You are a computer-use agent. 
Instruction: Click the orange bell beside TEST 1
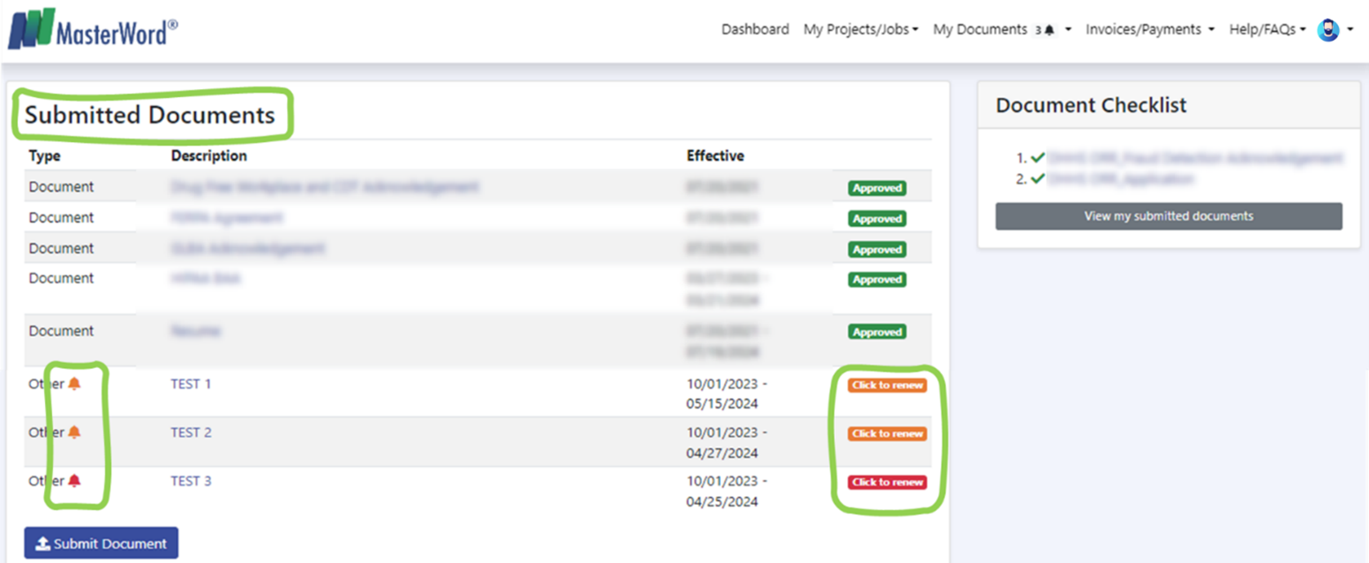pyautogui.click(x=74, y=384)
